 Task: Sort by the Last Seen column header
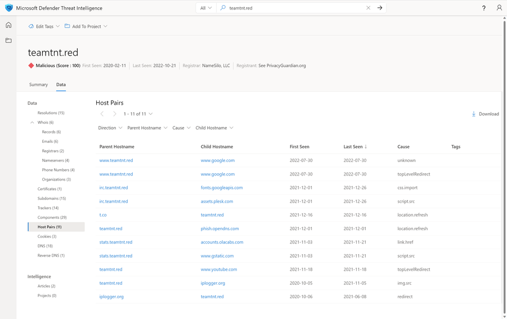click(353, 146)
